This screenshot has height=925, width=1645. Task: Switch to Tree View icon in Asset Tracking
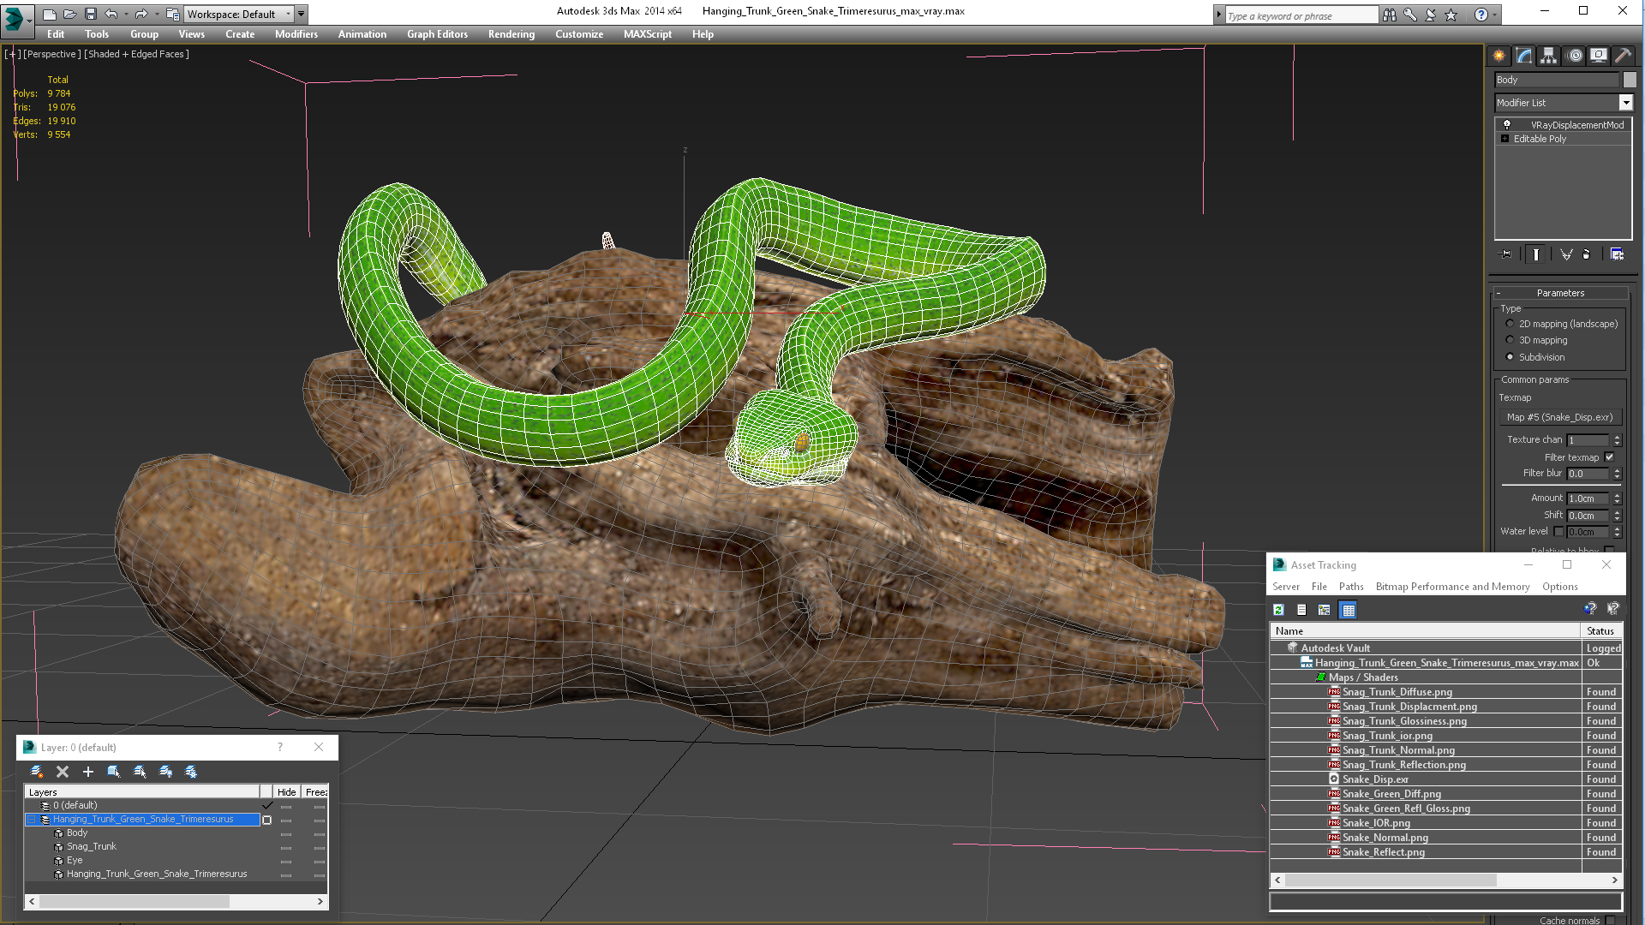click(x=1325, y=610)
